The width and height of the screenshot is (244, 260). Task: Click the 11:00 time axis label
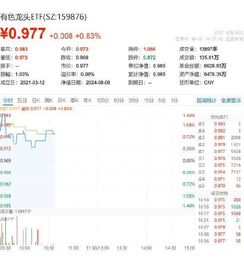[73, 248]
